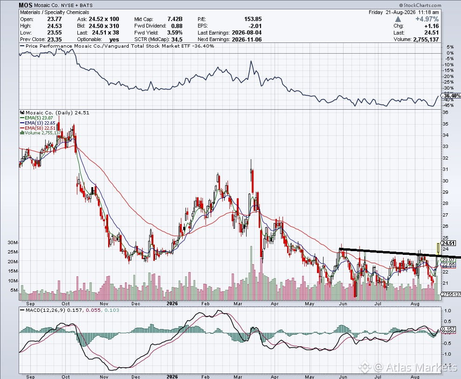This screenshot has height=379, width=461.
Task: Select the Materials / Specialty Chemicals label
Action: [x=55, y=12]
